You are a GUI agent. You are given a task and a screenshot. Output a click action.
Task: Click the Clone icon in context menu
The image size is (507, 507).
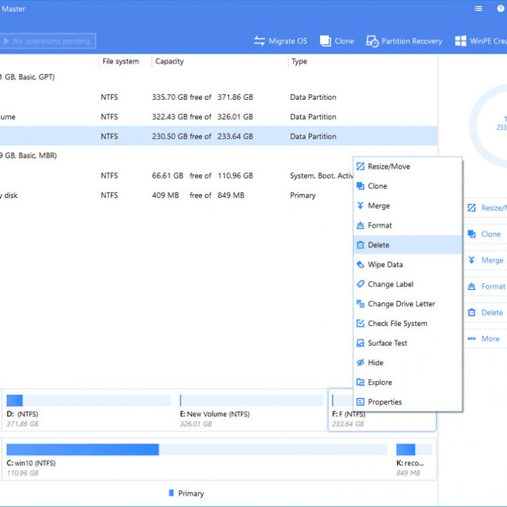pos(360,186)
